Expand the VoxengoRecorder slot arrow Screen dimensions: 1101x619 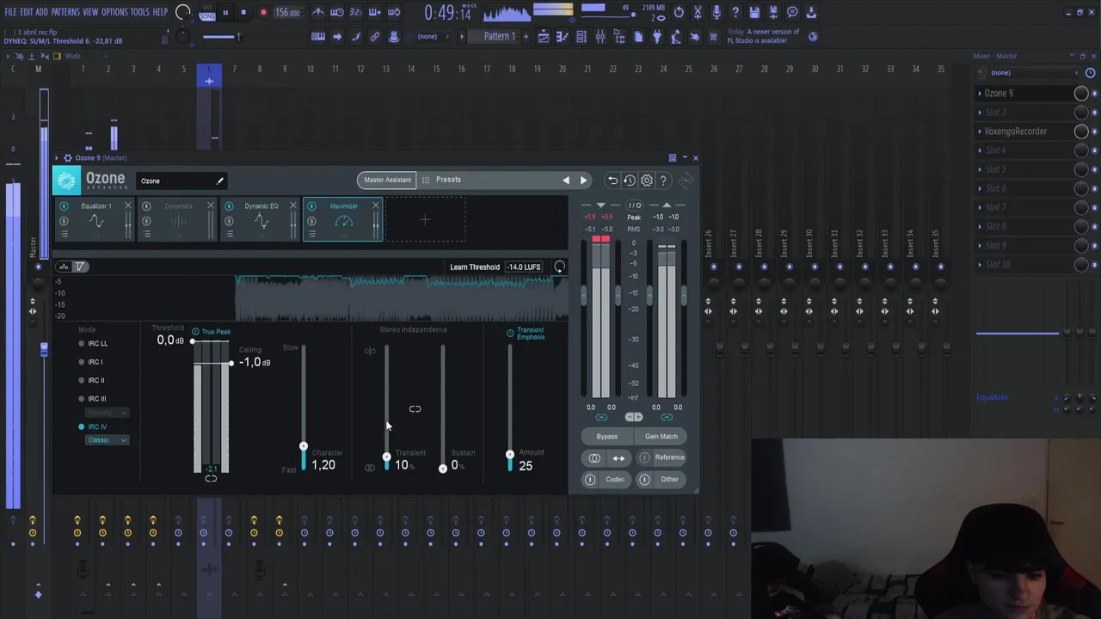[x=980, y=132]
